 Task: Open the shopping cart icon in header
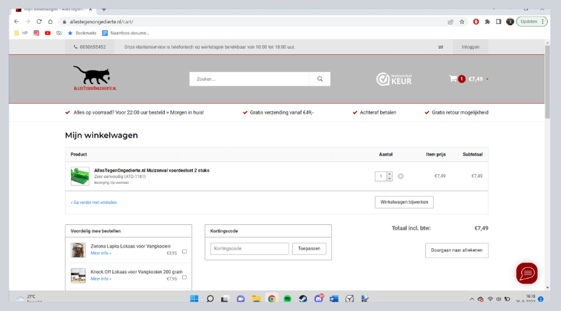tap(453, 79)
